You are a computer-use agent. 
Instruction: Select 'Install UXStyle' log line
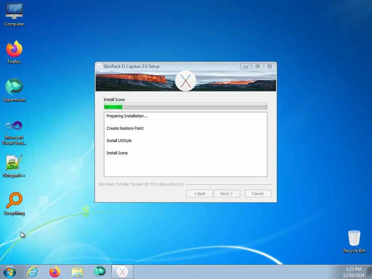pos(119,141)
